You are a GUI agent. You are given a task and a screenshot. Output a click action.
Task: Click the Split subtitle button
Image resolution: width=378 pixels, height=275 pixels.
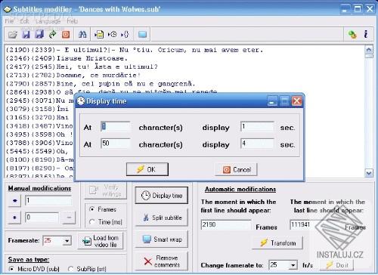[x=162, y=218]
